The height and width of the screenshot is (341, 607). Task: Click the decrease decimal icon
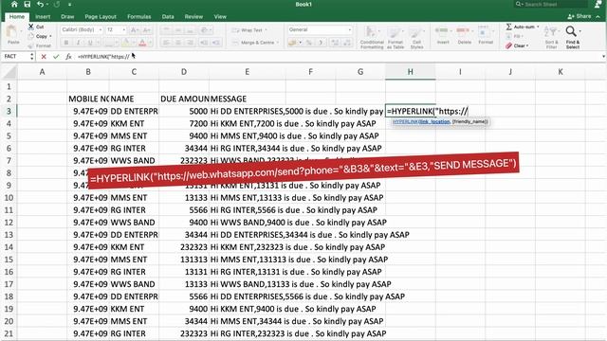tap(347, 43)
